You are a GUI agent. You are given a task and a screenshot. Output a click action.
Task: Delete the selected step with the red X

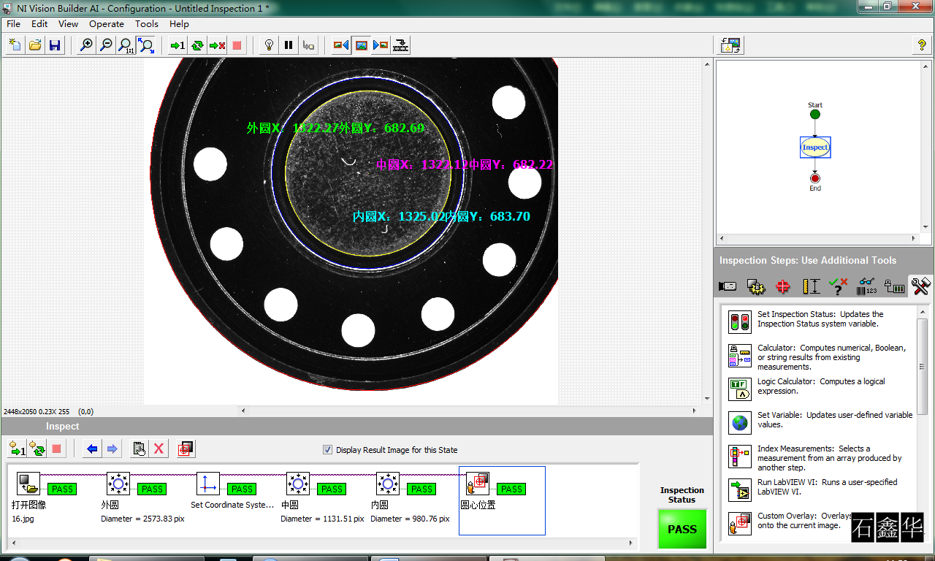click(159, 449)
